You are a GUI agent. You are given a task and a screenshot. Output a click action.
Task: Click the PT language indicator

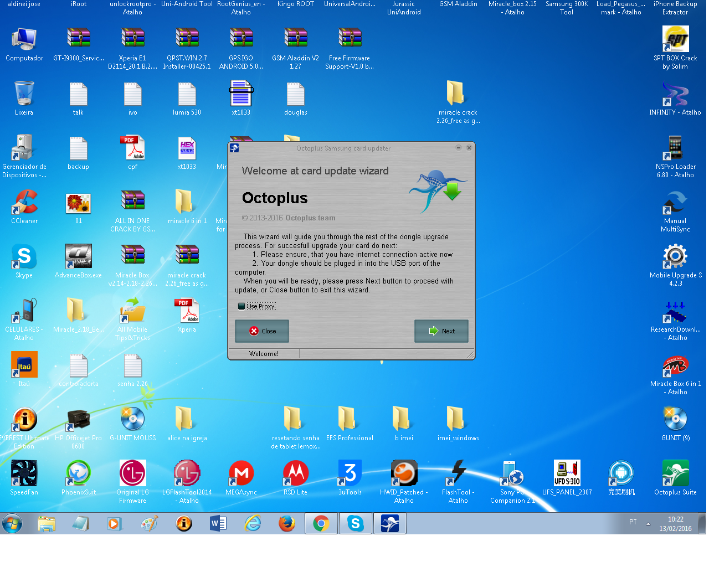tap(633, 522)
